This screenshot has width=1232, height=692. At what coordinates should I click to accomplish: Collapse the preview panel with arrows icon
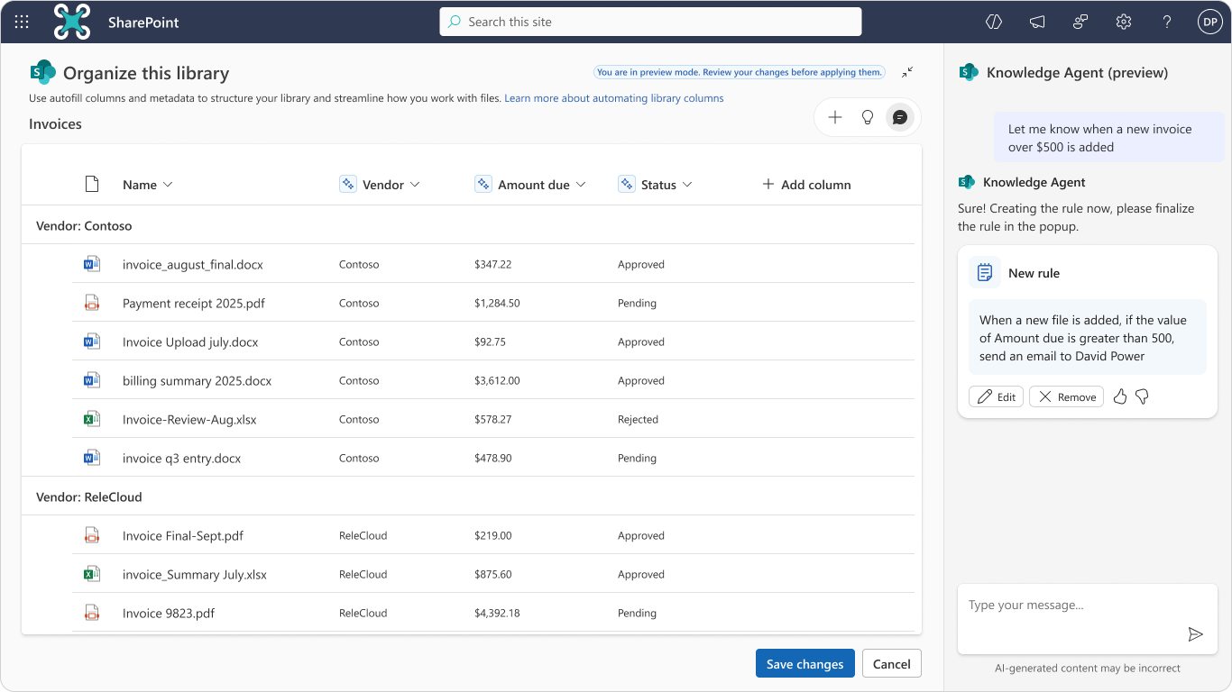tap(907, 72)
